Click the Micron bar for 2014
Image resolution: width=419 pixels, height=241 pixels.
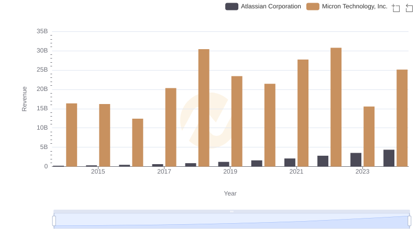pyautogui.click(x=72, y=135)
